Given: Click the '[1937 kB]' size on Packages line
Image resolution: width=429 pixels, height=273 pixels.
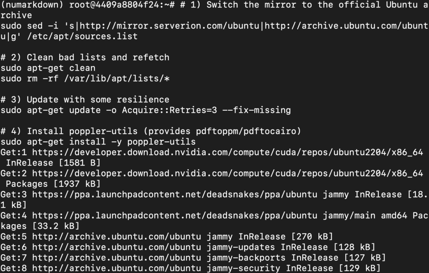Looking at the screenshot, I should (x=77, y=184).
